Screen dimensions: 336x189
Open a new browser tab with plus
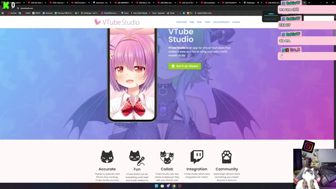(309, 3)
